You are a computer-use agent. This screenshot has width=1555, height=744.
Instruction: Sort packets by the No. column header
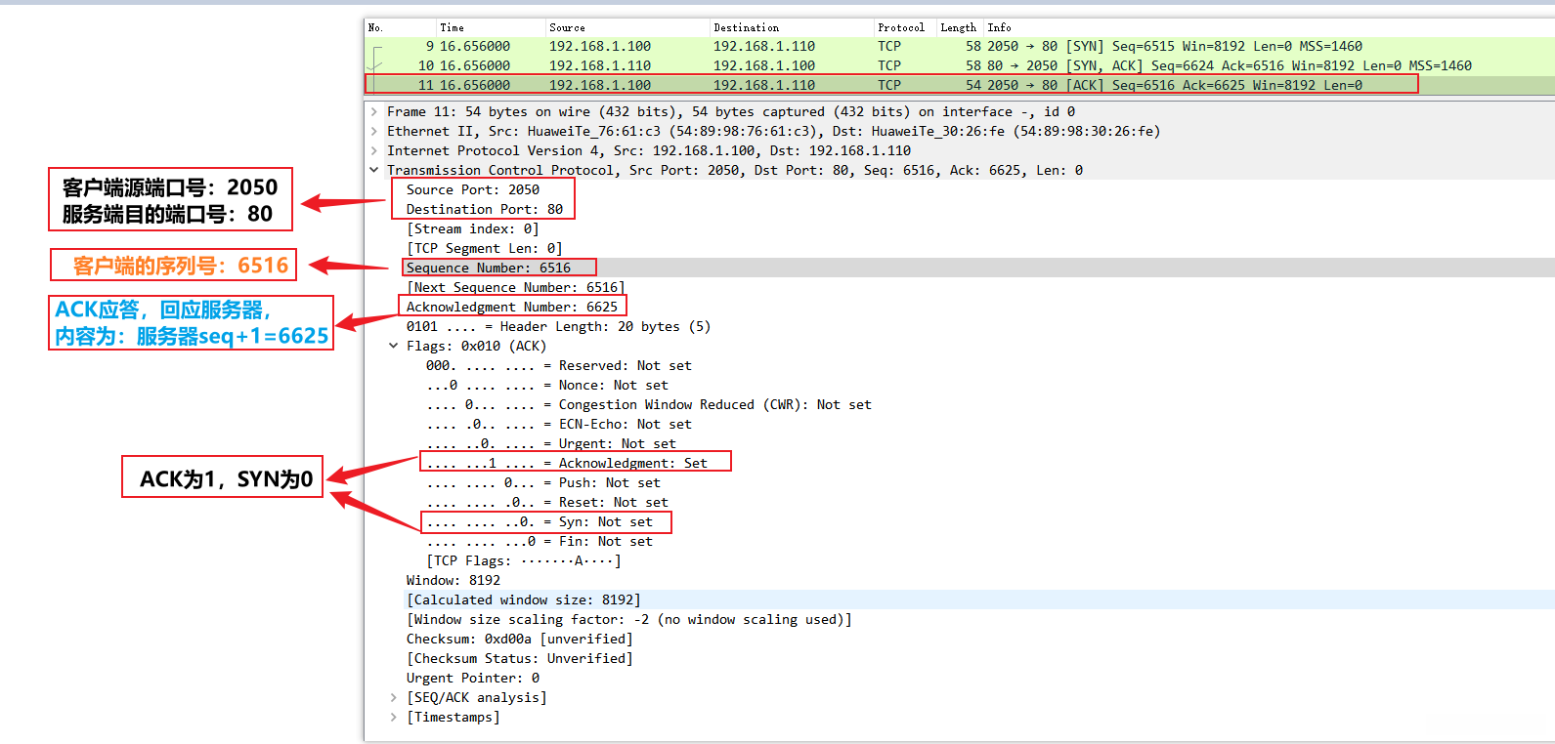376,27
